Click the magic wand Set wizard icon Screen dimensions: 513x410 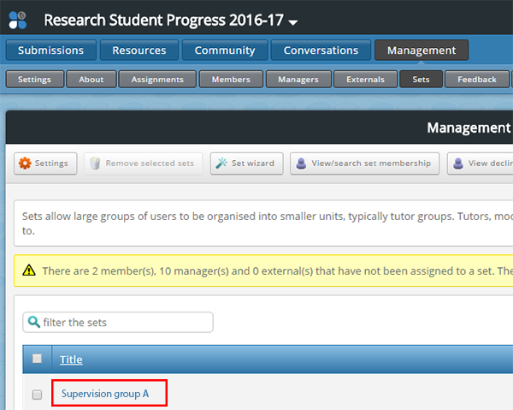221,163
